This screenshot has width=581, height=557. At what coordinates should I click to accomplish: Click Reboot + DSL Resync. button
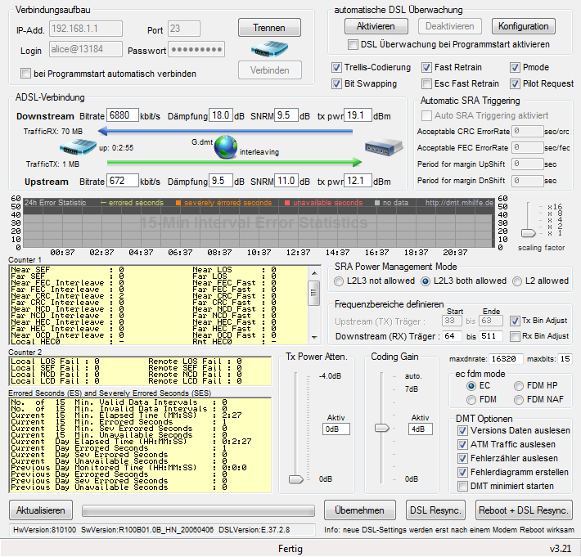(524, 510)
